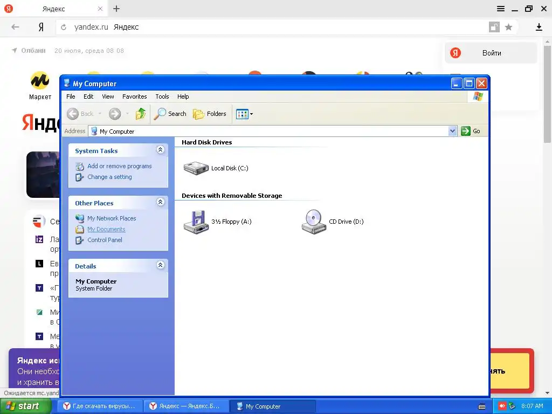Image resolution: width=552 pixels, height=414 pixels.
Task: Select the 3½ Floppy (A:) drive icon
Action: [196, 222]
